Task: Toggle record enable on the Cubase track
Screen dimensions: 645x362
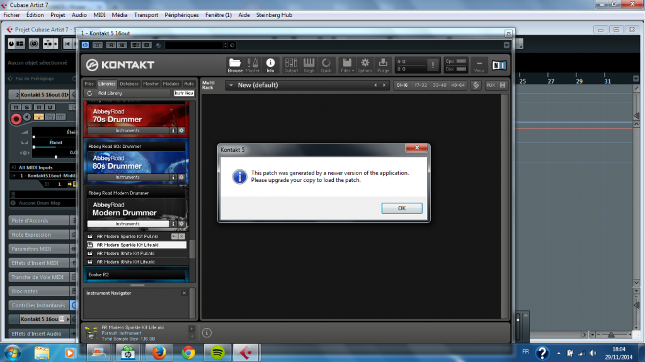Action: [x=16, y=119]
